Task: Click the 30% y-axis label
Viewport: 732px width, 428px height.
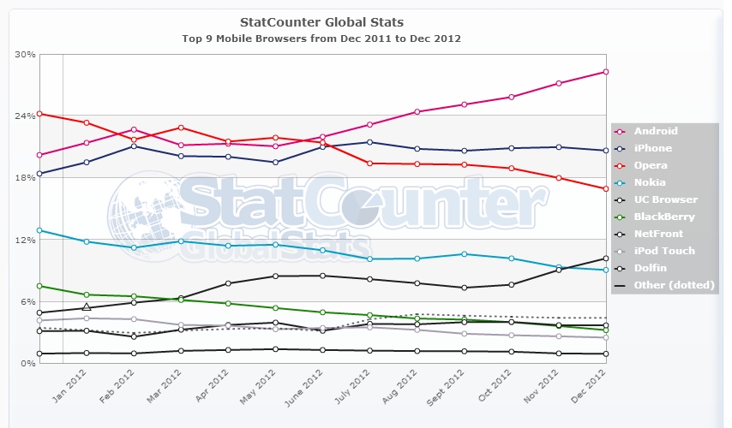Action: pos(25,54)
